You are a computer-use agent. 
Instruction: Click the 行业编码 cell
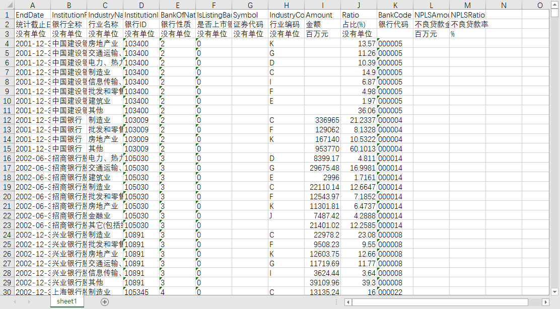[x=287, y=25]
